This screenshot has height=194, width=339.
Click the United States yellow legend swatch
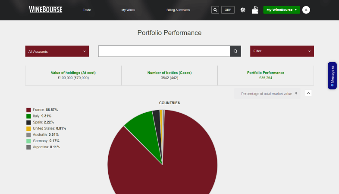[28, 129]
